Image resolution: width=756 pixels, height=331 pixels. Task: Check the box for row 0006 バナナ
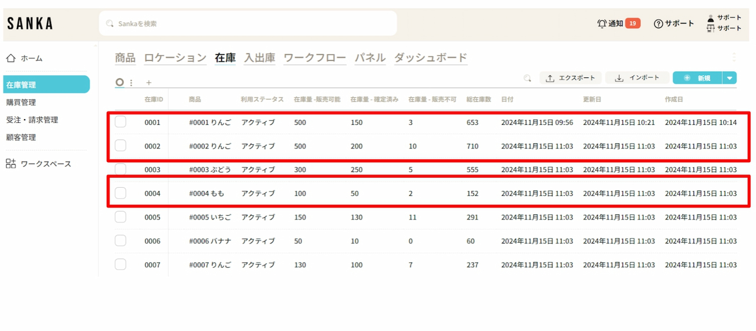[x=120, y=241]
